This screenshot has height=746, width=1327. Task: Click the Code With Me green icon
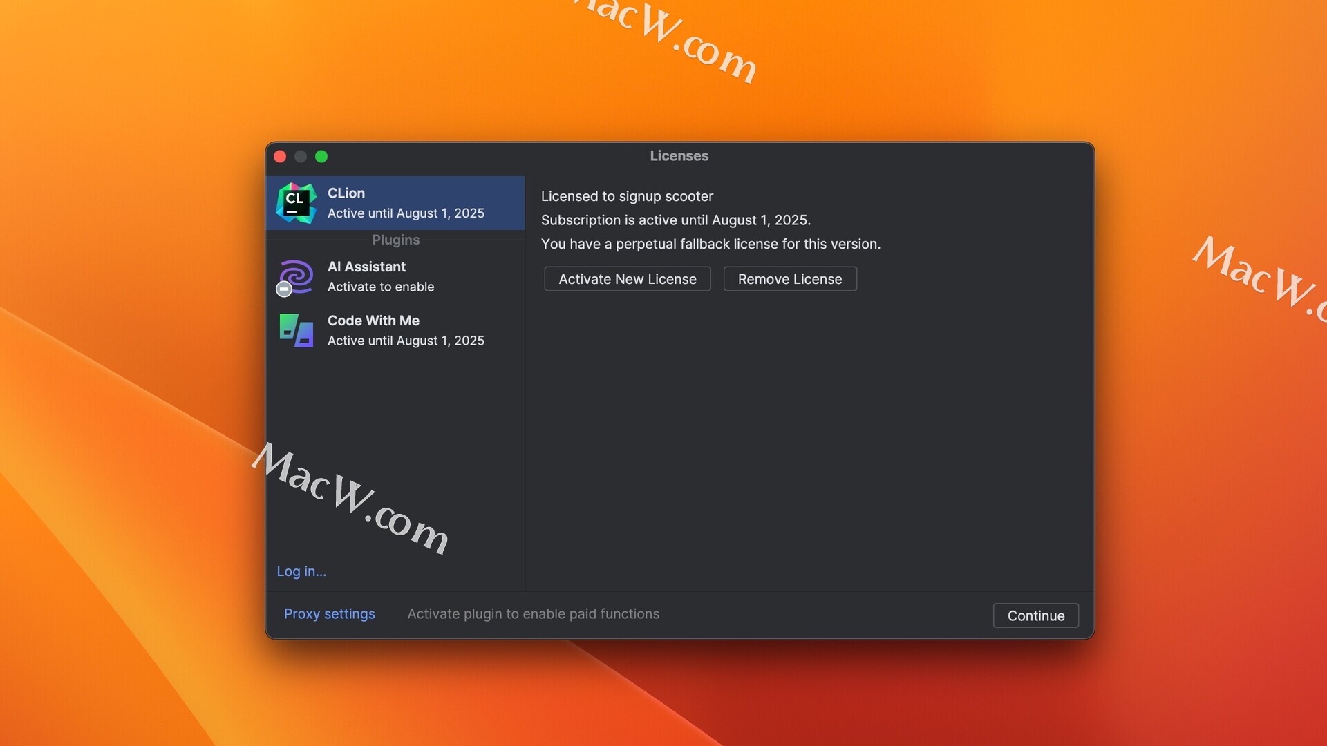coord(297,329)
